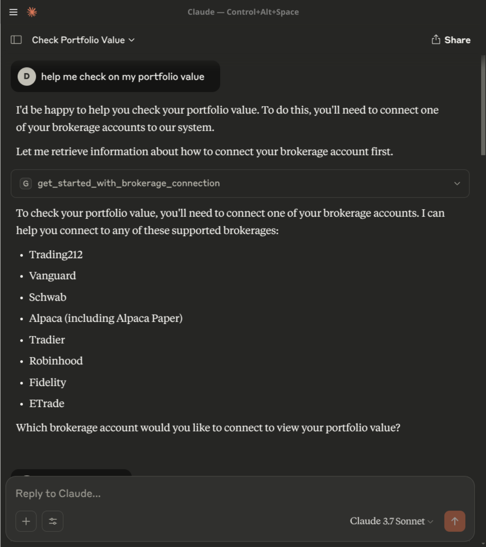Click the partially visible next message bubble
Viewport: 486px width, 547px height.
(71, 472)
